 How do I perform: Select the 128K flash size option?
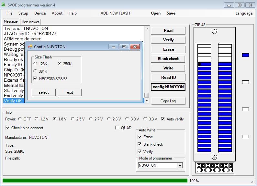[35, 64]
